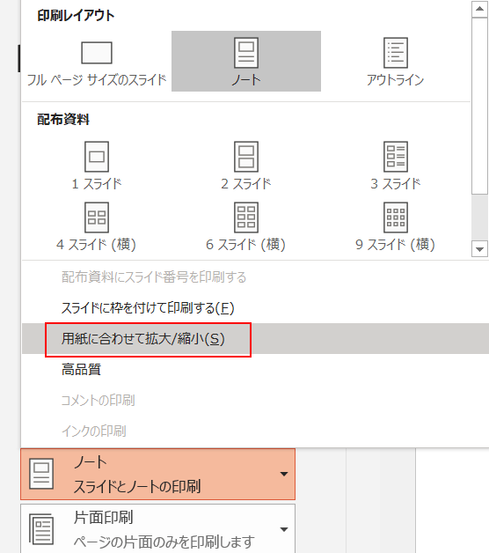Pick the 2 スライド handout layout
This screenshot has width=489, height=553.
point(246,166)
